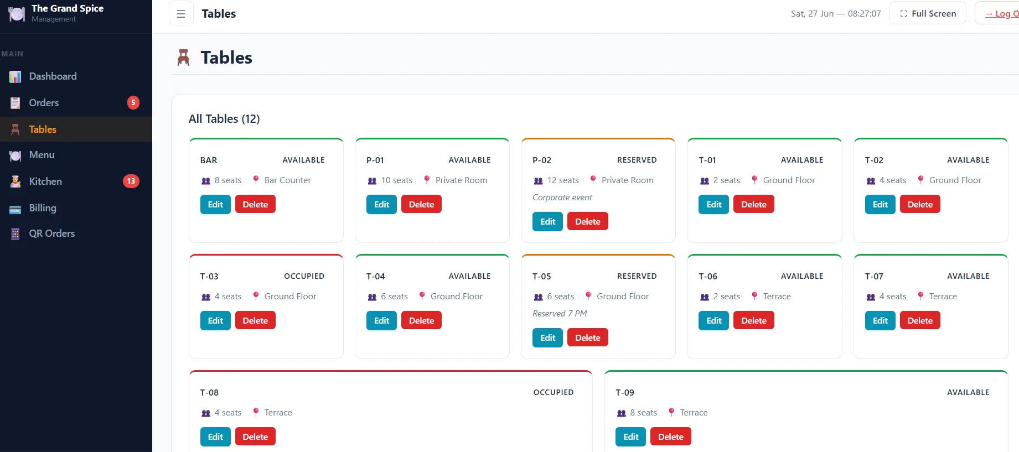
Task: Click the Billing card icon
Action: click(x=15, y=209)
